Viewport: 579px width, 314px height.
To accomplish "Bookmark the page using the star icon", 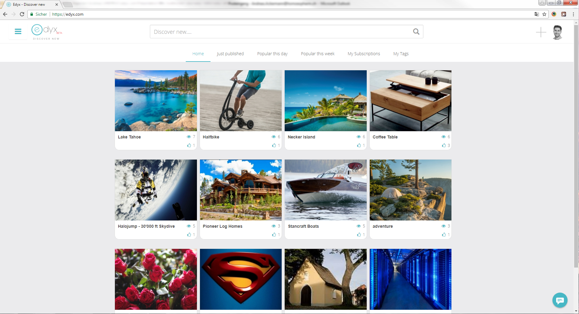I will click(544, 14).
